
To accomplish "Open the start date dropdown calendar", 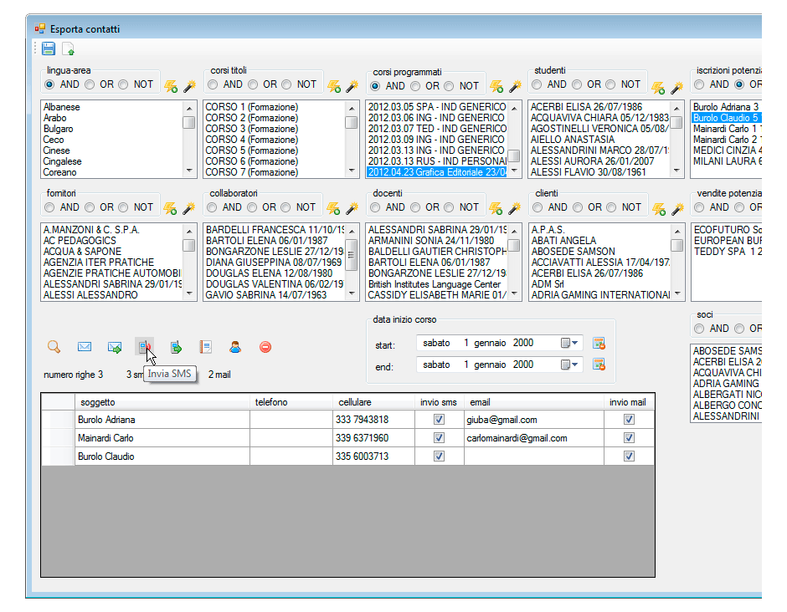I will (569, 343).
